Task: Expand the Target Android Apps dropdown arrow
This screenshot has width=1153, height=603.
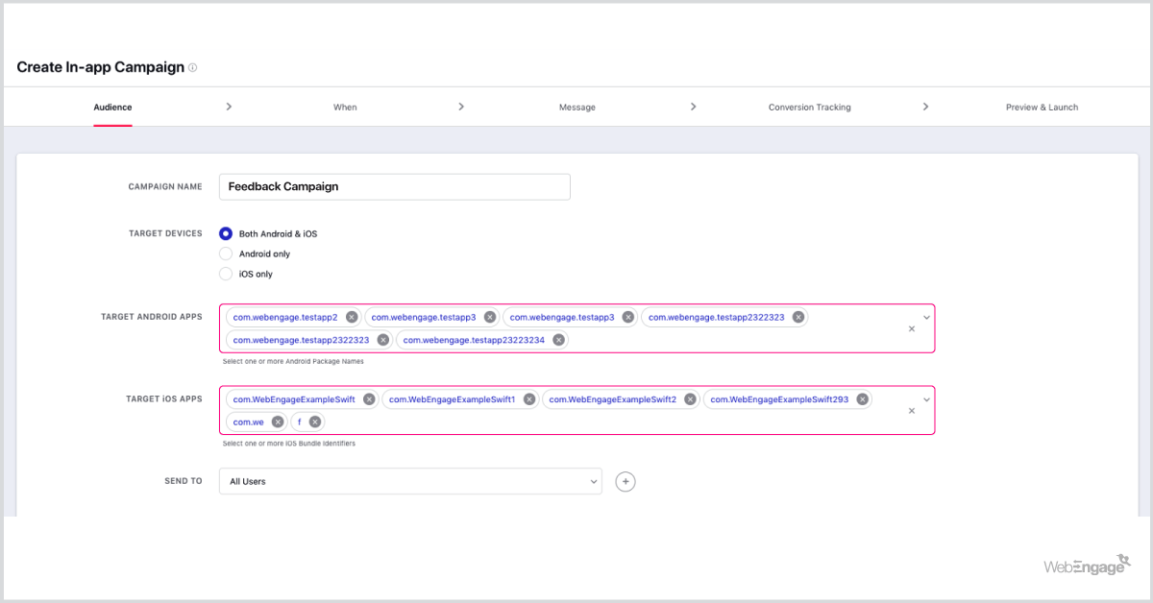Action: click(x=926, y=317)
